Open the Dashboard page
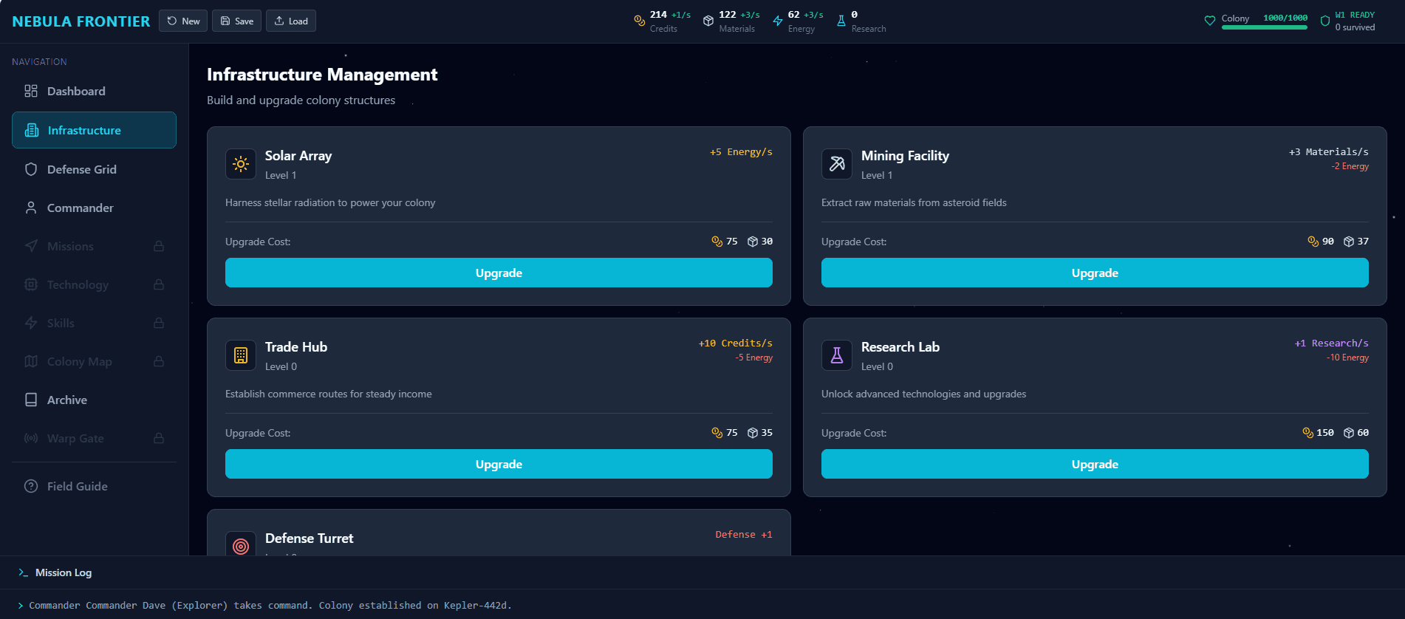Viewport: 1405px width, 619px height. [x=94, y=91]
